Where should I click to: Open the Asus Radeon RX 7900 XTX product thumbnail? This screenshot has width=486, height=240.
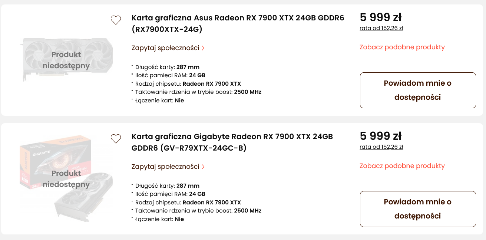tap(66, 60)
